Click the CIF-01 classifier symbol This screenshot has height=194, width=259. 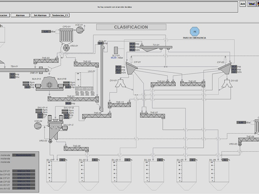[x=131, y=68]
